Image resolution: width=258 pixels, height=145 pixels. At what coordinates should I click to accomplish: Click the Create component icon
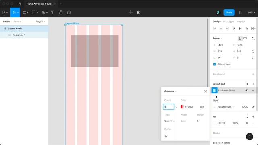(131, 12)
